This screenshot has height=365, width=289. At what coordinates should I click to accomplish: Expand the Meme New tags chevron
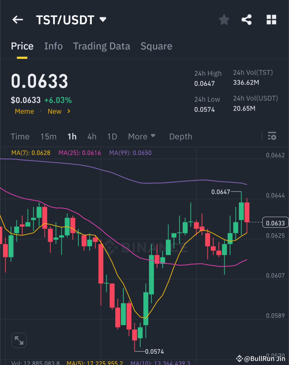point(69,111)
